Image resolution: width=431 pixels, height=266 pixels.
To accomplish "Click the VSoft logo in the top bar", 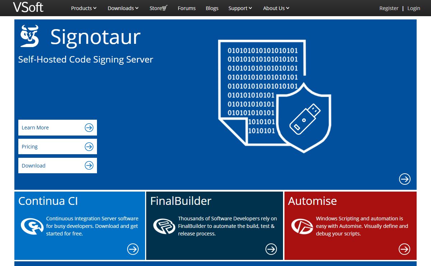I will pyautogui.click(x=28, y=7).
